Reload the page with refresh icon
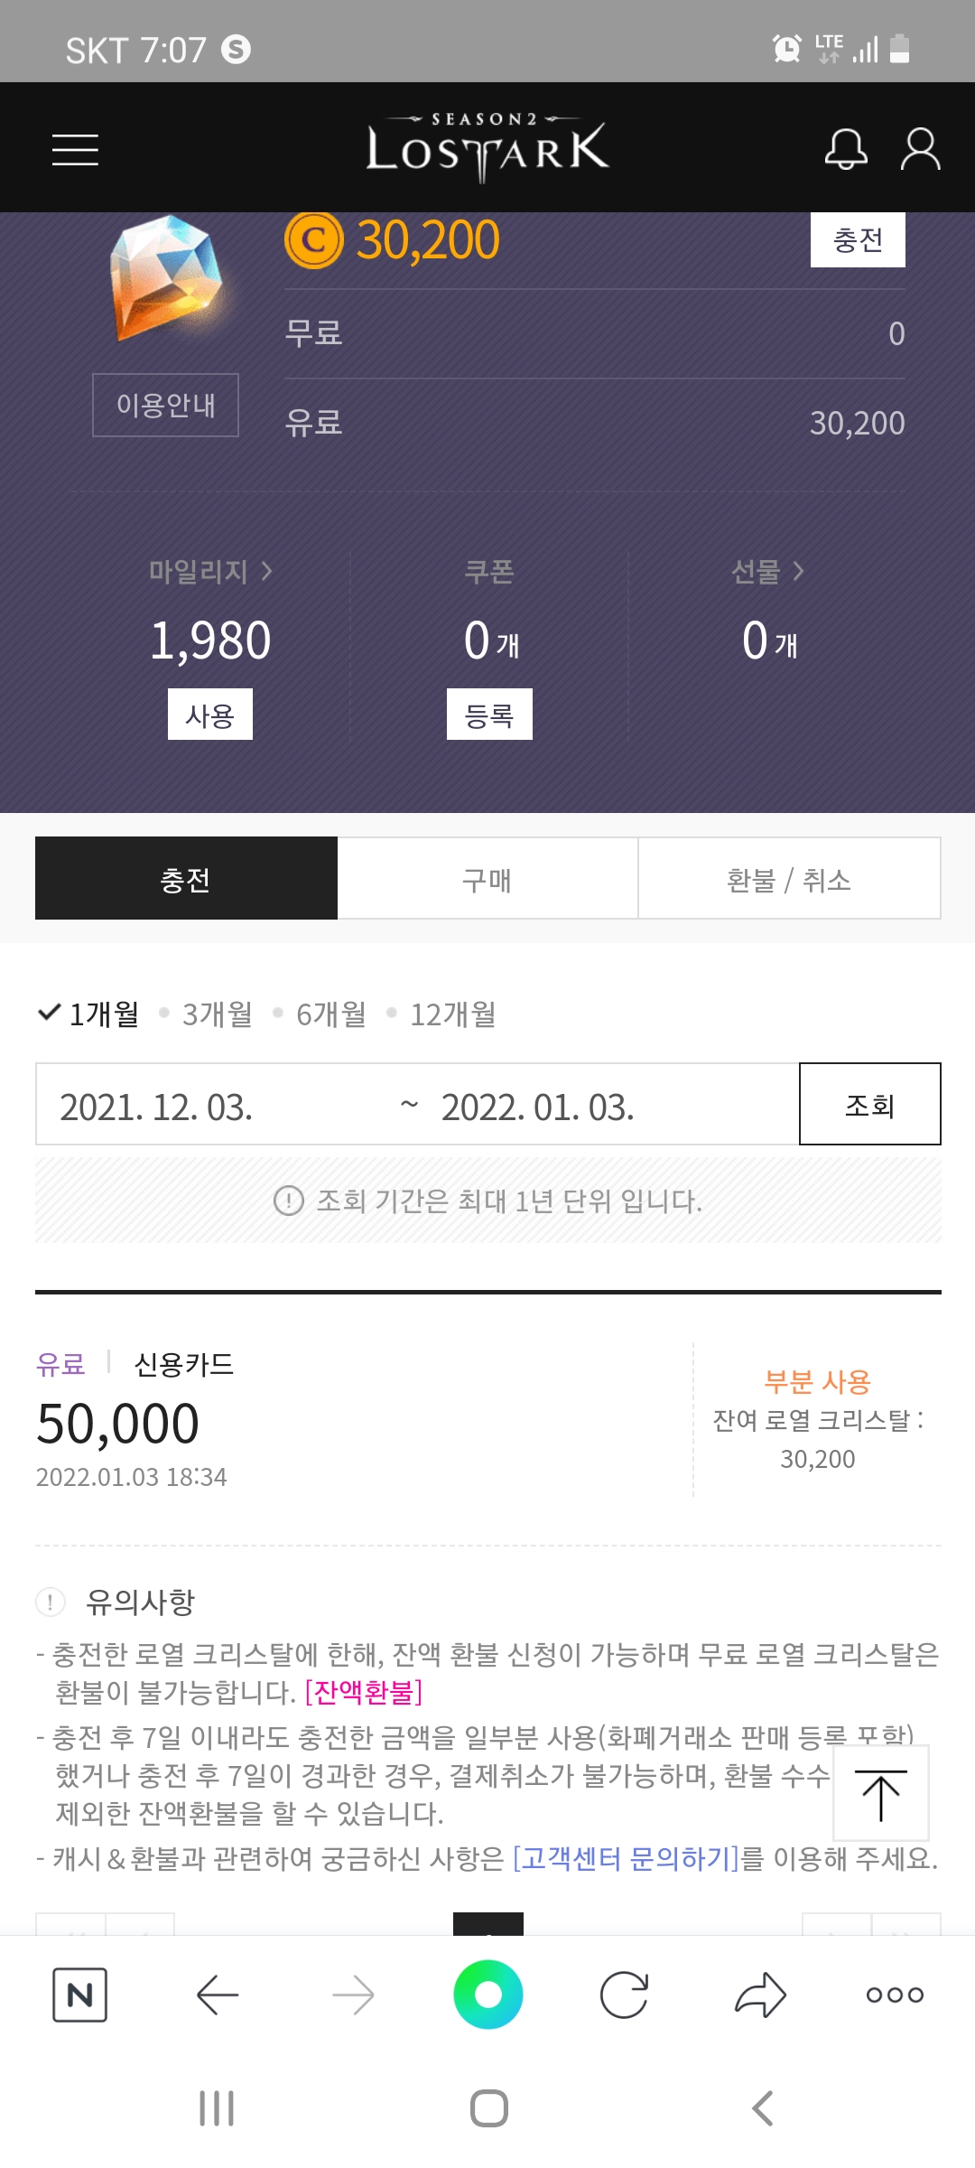This screenshot has width=975, height=2168. [624, 1995]
